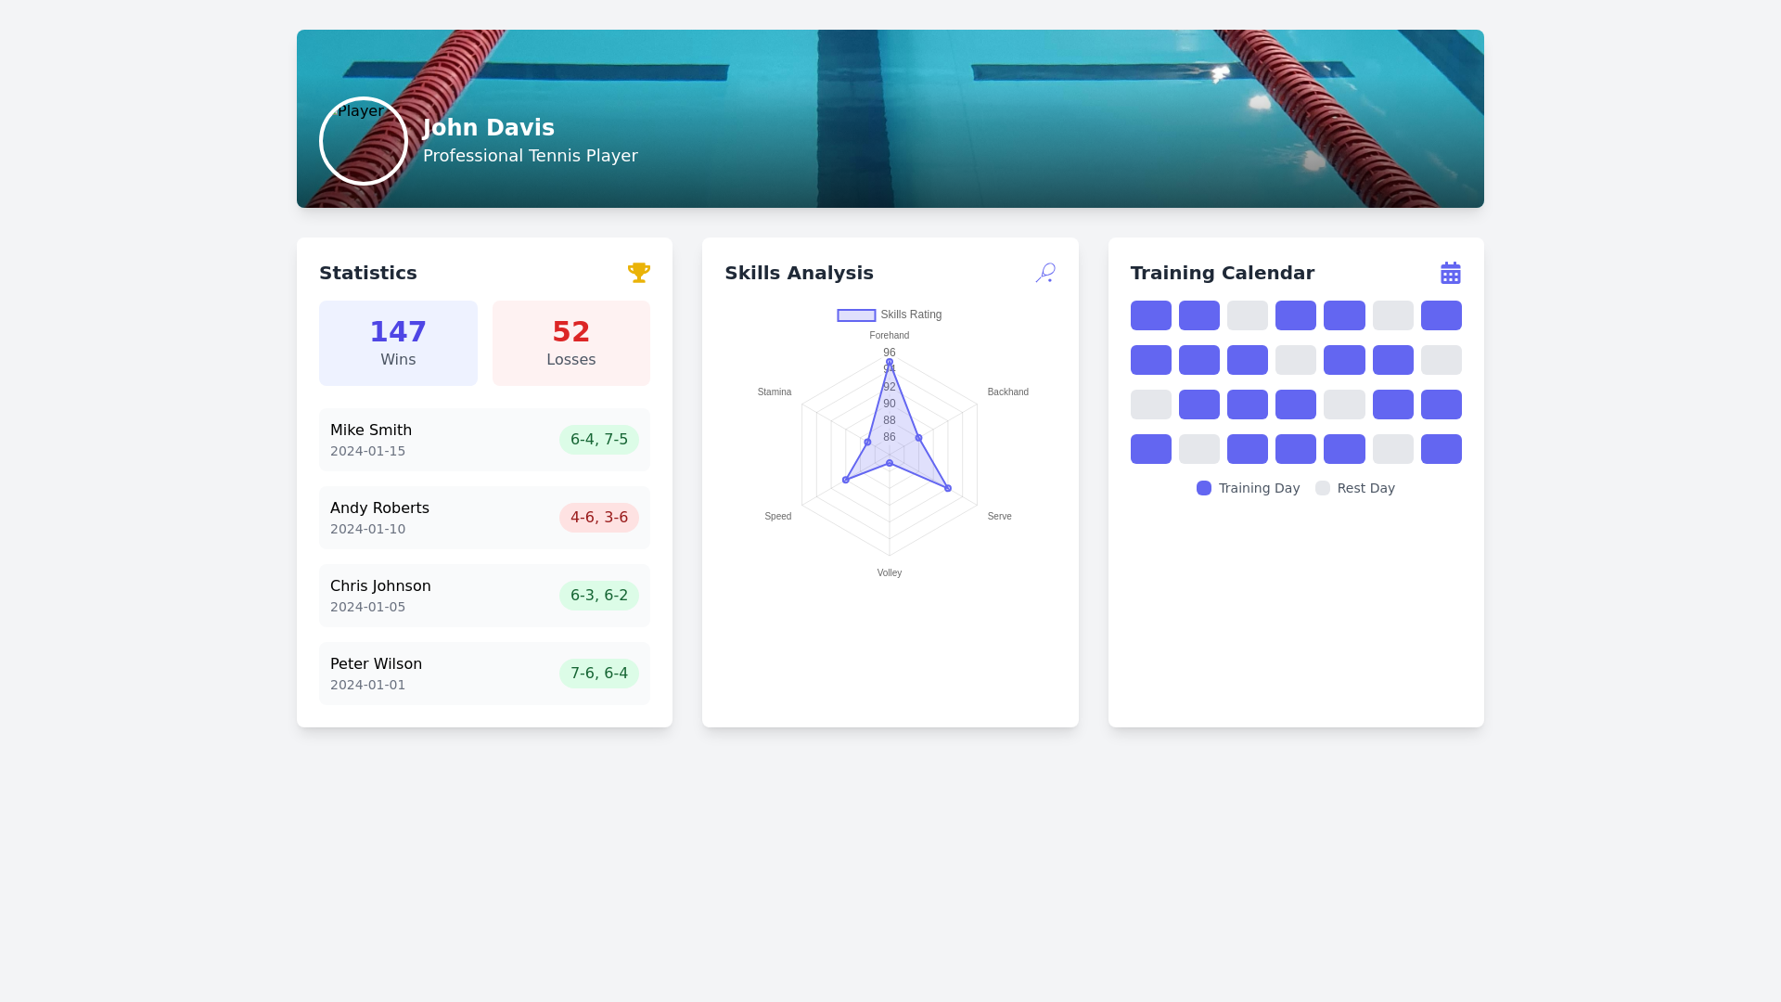Toggle the gray rest day in row one
This screenshot has width=1781, height=1002.
point(1248,315)
